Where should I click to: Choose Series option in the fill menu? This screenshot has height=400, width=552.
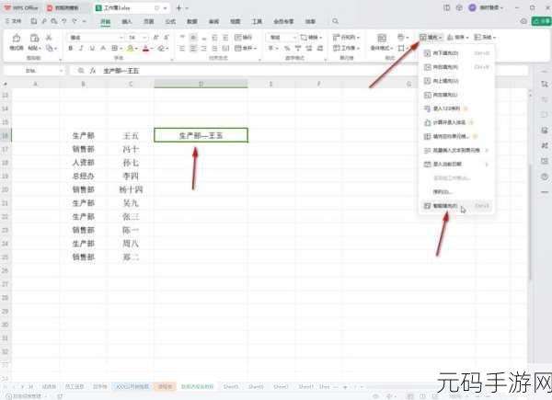pos(456,192)
